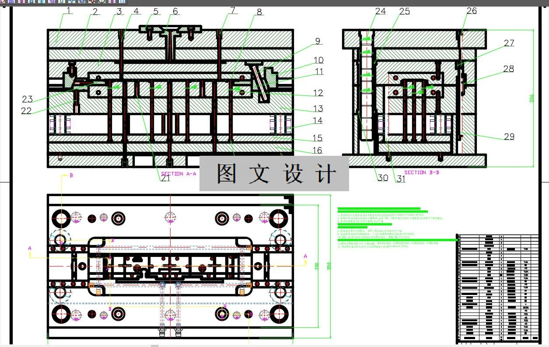Image resolution: width=549 pixels, height=347 pixels.
Task: Click part number 13 label
Action: click(318, 109)
